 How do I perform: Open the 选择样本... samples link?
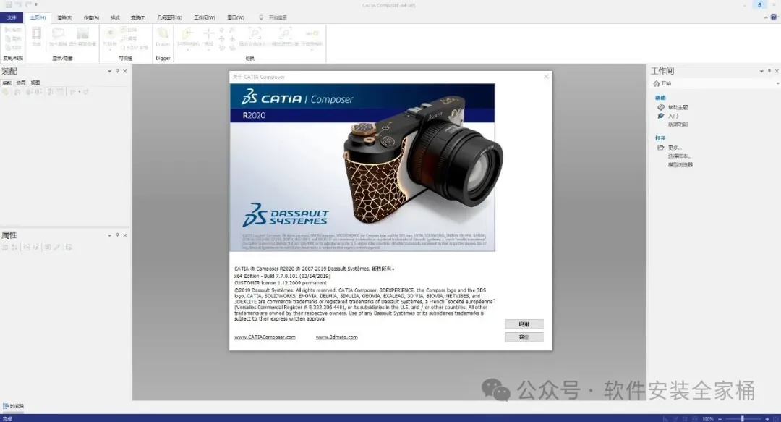click(x=679, y=156)
